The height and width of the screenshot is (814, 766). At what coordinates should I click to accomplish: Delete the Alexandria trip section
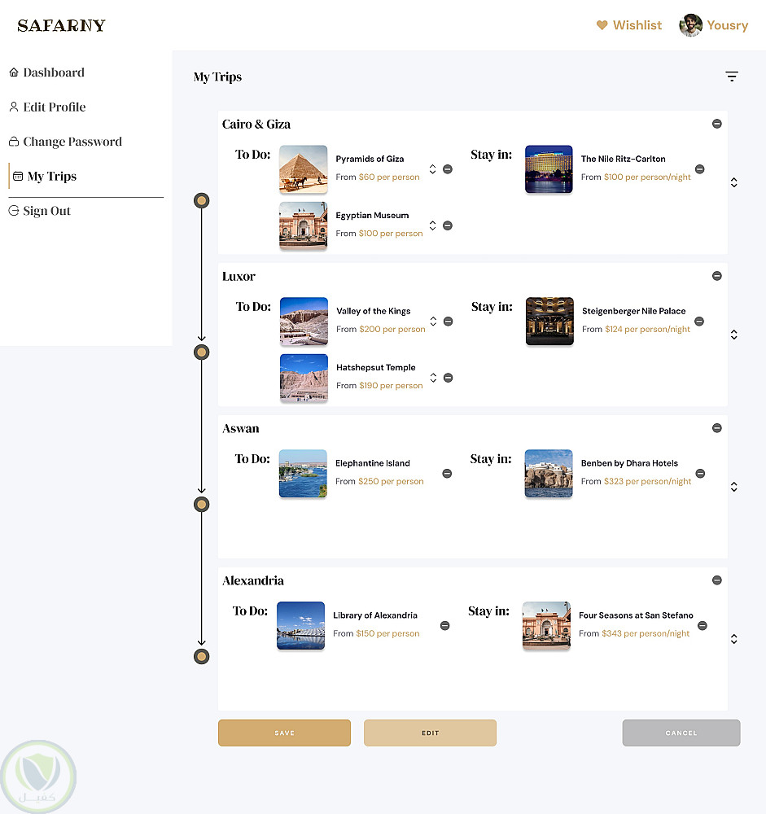[716, 580]
